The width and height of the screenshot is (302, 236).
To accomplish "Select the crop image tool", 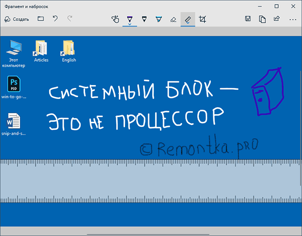I will (202, 19).
